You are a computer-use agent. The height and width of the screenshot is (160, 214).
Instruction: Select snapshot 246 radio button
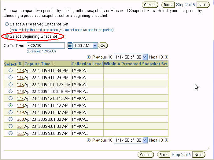click(x=10, y=91)
